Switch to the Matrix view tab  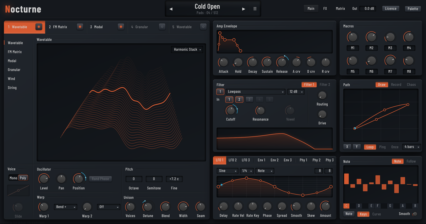tap(340, 9)
